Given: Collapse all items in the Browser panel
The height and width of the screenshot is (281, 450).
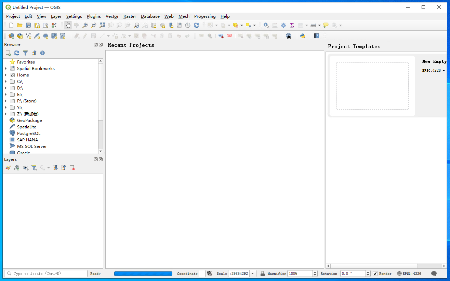Looking at the screenshot, I should (x=34, y=53).
